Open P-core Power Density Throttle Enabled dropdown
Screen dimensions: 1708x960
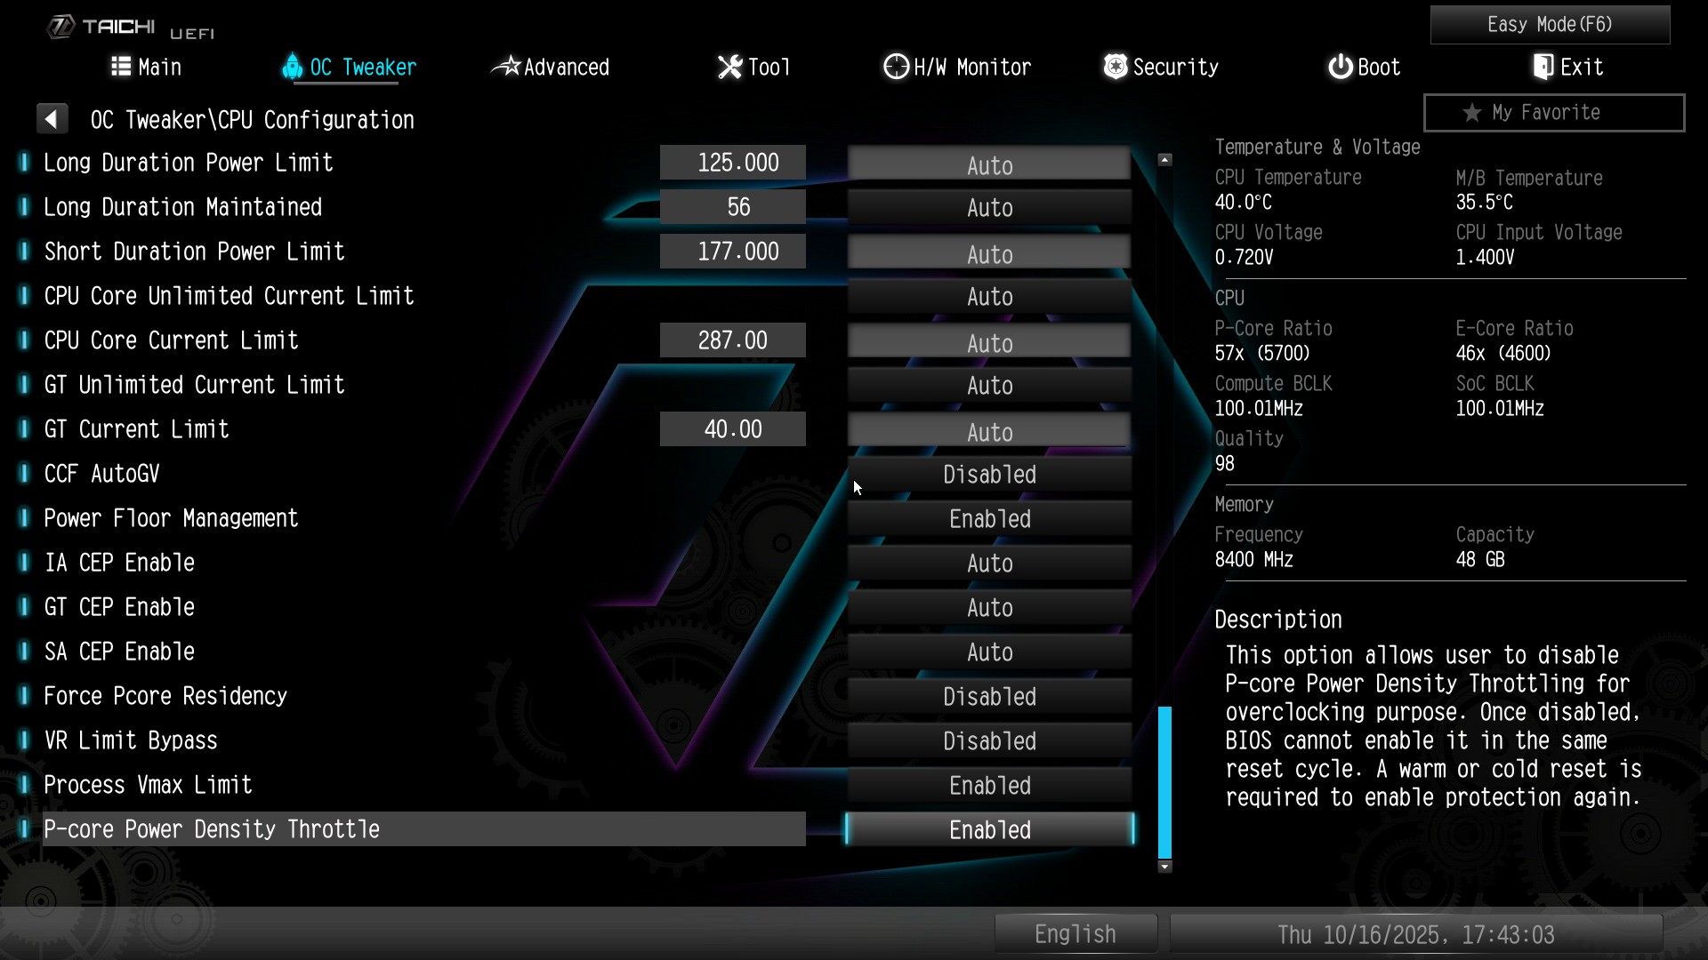[989, 830]
